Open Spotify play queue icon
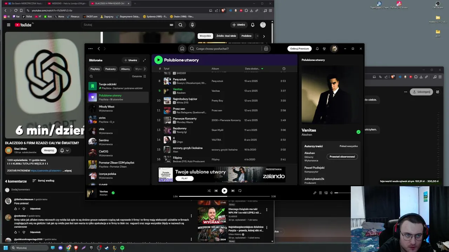Image resolution: width=449 pixels, height=252 pixels. (x=320, y=193)
